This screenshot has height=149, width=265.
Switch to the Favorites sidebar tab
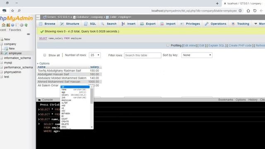(15, 30)
